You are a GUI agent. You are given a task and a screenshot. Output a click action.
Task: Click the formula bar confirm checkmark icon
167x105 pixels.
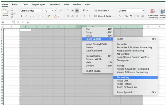pyautogui.click(x=23, y=22)
